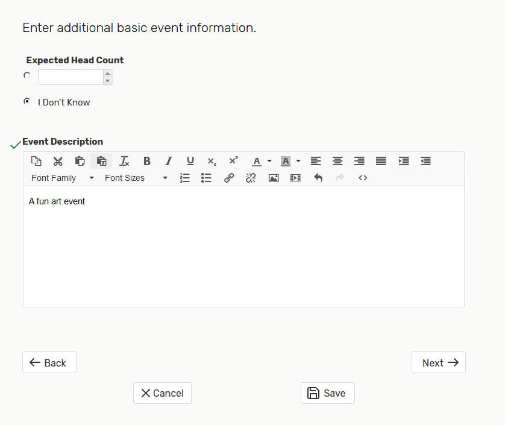Click the Cut scissors icon
The height and width of the screenshot is (425, 505).
[58, 161]
